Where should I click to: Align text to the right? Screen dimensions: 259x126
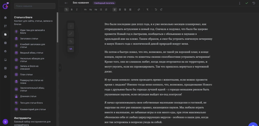[x=125, y=10]
